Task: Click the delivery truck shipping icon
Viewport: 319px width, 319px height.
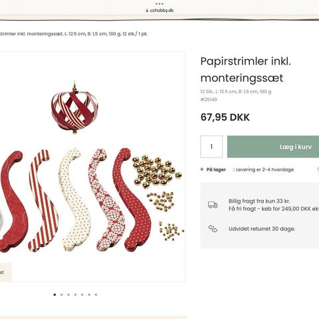Action: pos(213,205)
